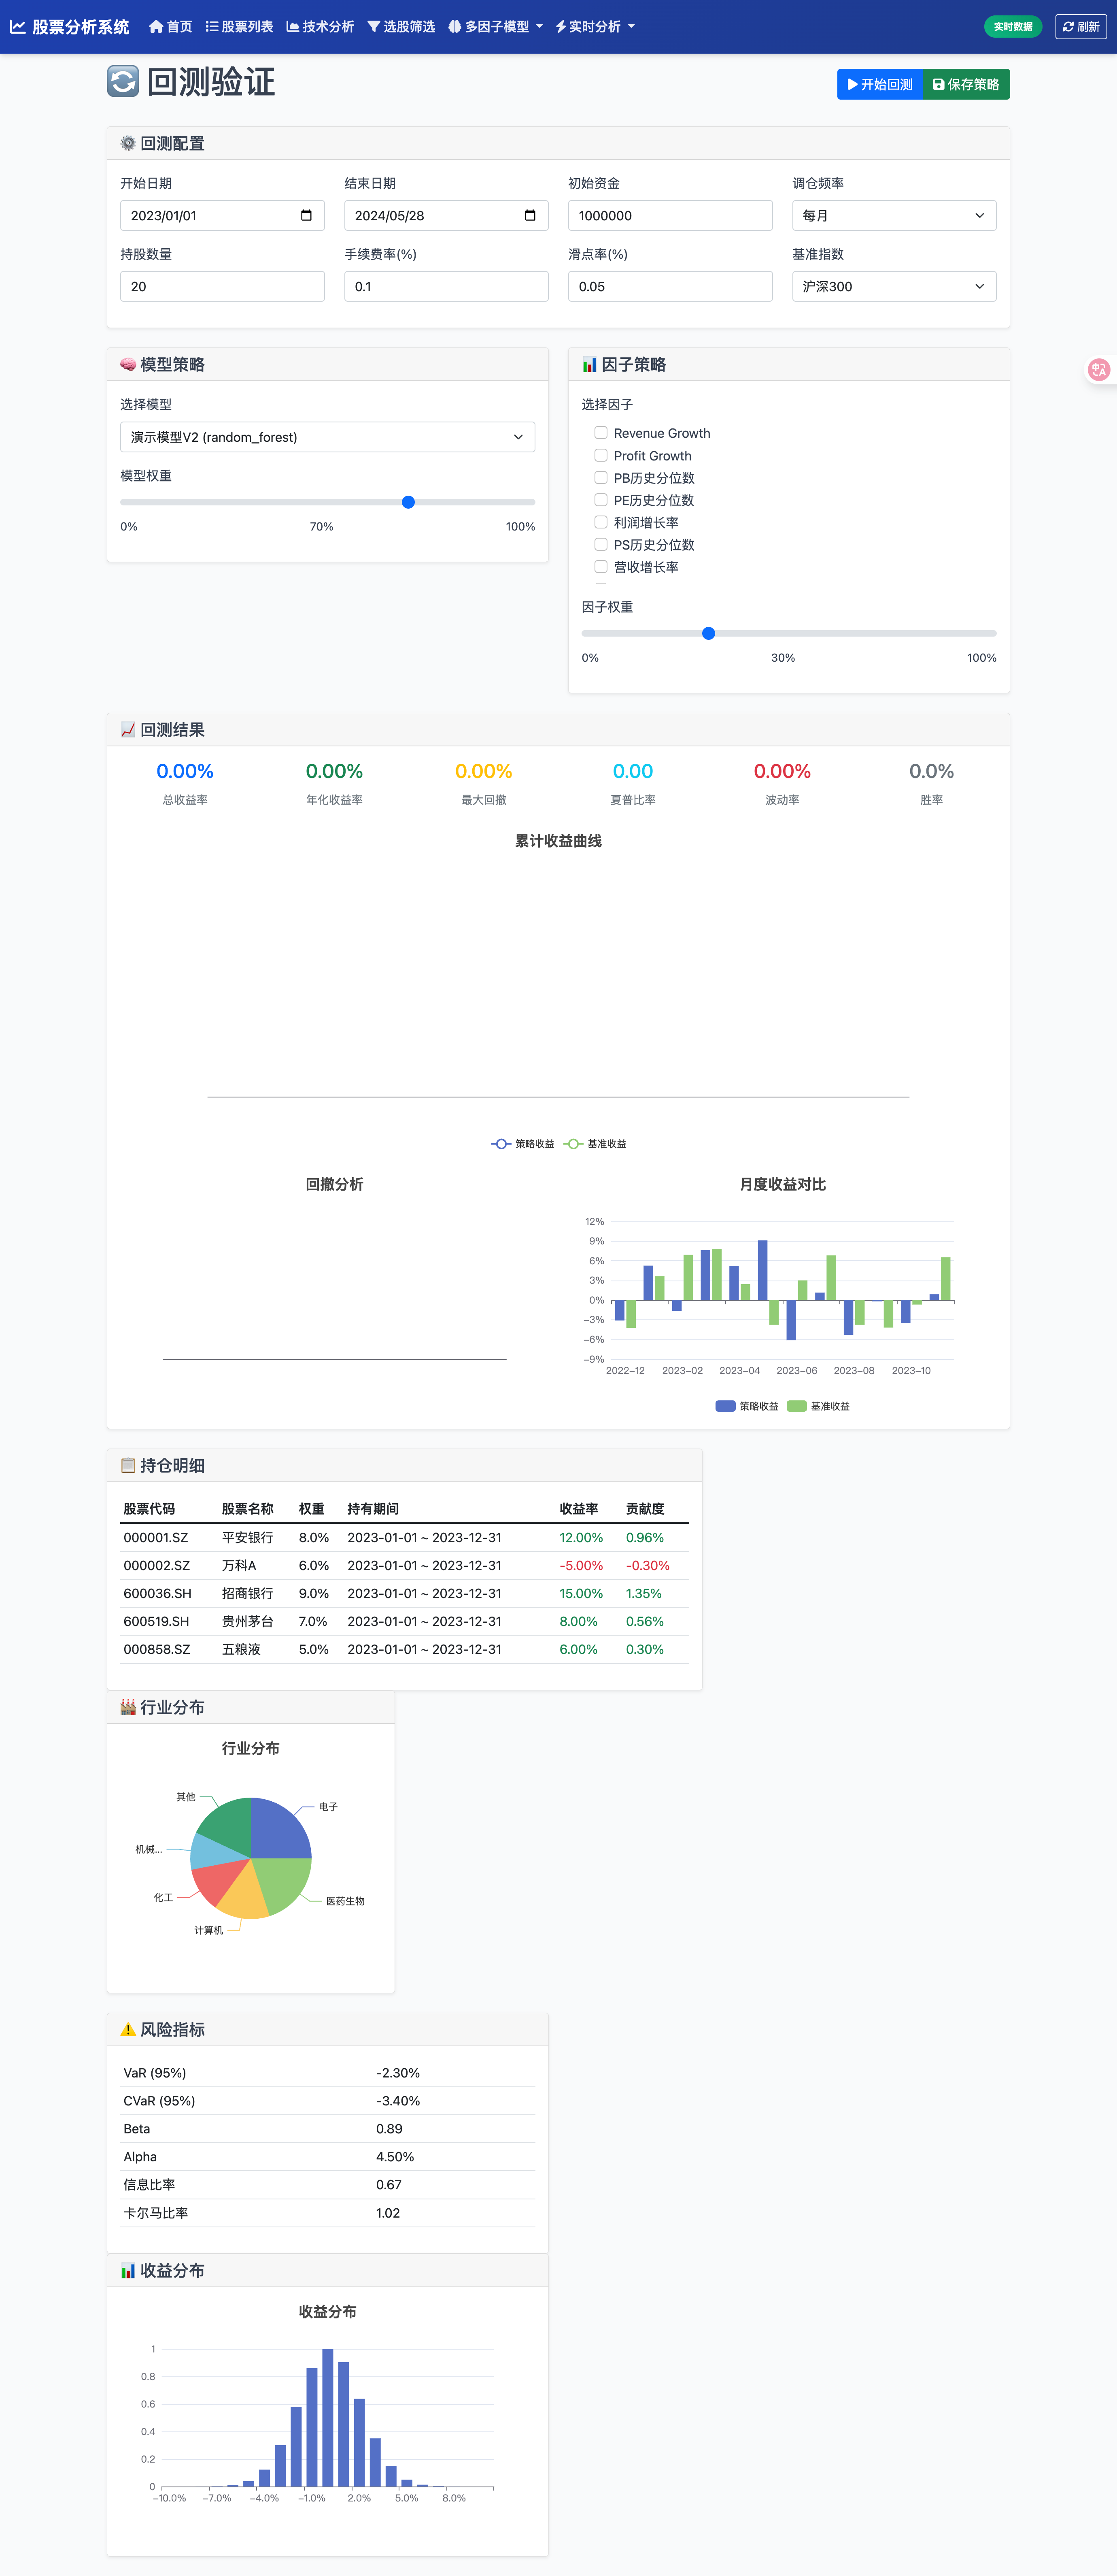This screenshot has height=2576, width=1117.
Task: Toggle 基准收益 legend in 累计收益曲线 chart
Action: pyautogui.click(x=595, y=1144)
